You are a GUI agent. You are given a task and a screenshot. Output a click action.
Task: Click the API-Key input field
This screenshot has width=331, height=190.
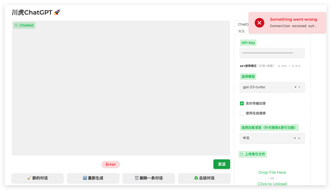click(x=272, y=53)
